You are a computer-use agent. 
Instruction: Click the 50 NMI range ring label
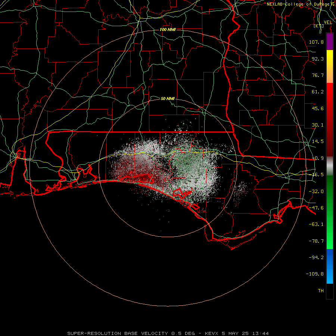click(168, 99)
